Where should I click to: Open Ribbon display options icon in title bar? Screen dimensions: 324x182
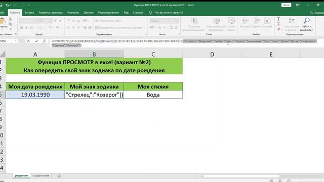(x=298, y=5)
